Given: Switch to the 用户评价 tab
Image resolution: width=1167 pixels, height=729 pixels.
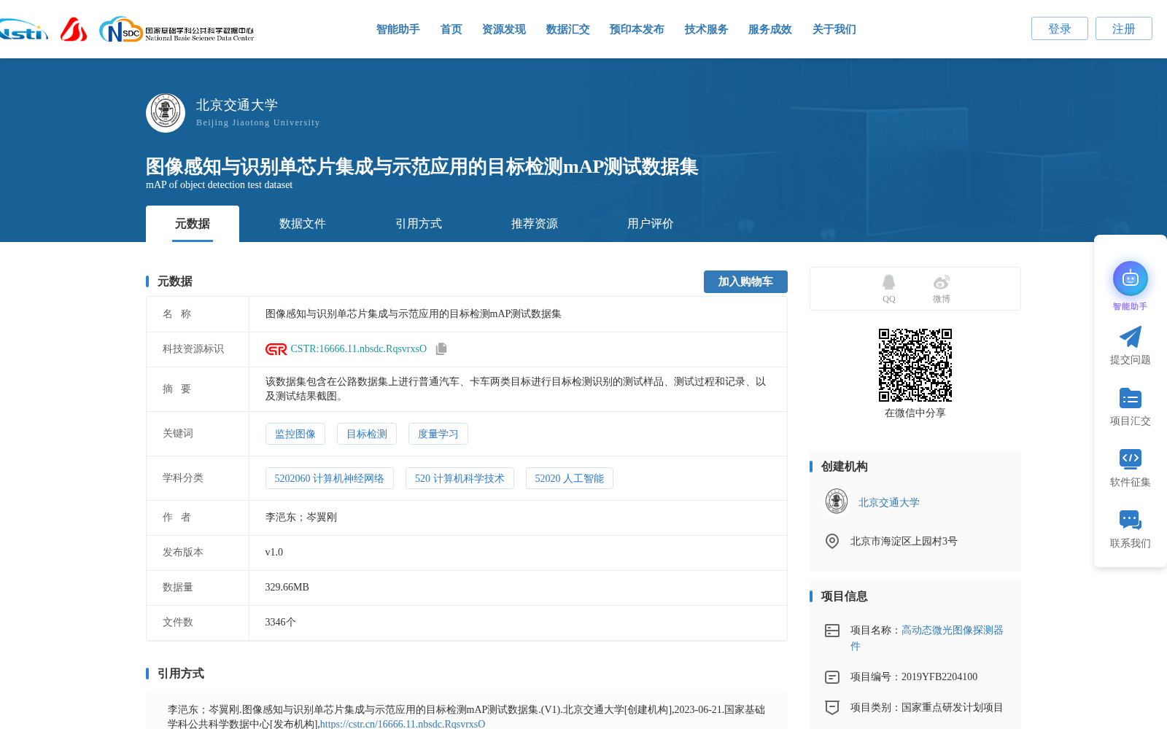Looking at the screenshot, I should (651, 224).
